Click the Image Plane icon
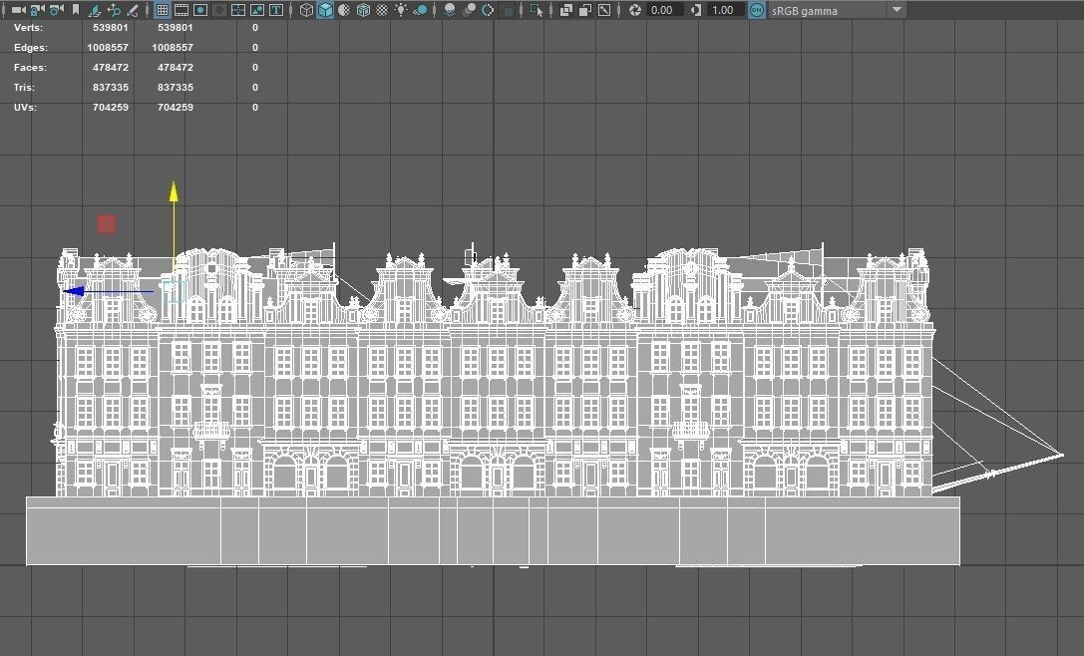Screen dimensions: 1084x656 tap(94, 10)
